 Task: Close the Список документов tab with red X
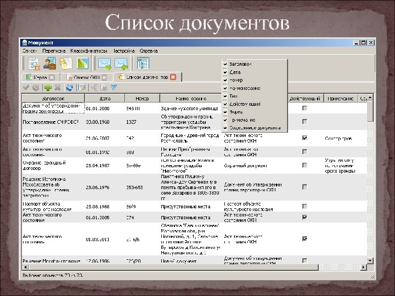(173, 77)
